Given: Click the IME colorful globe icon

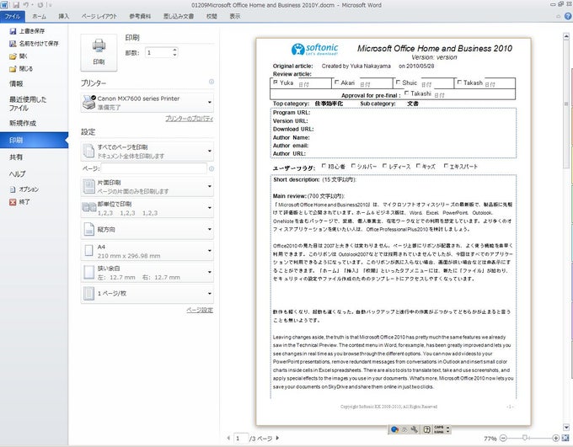Looking at the screenshot, I should [x=394, y=429].
